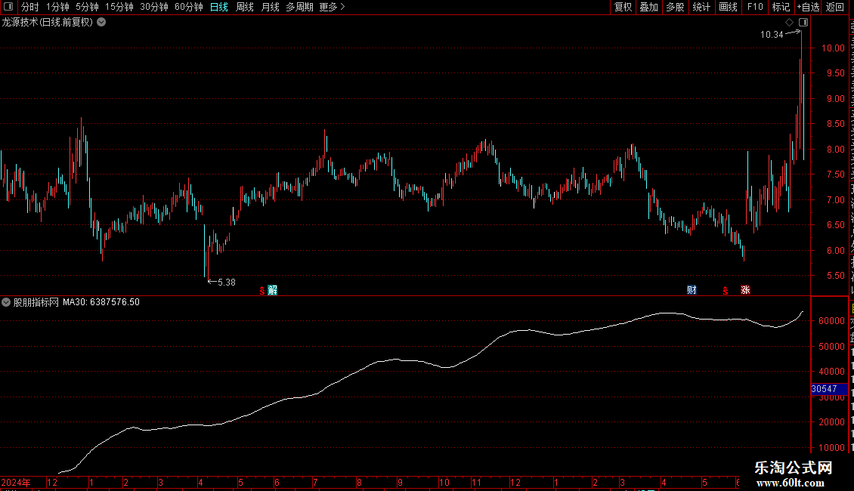Click the red S marker near May
Screen dimensions: 854x491
262,291
